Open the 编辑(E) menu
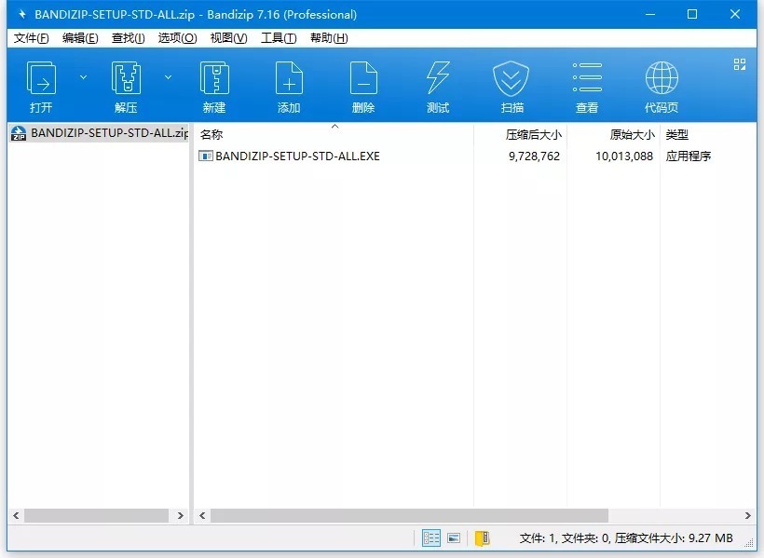This screenshot has height=558, width=764. click(x=80, y=38)
